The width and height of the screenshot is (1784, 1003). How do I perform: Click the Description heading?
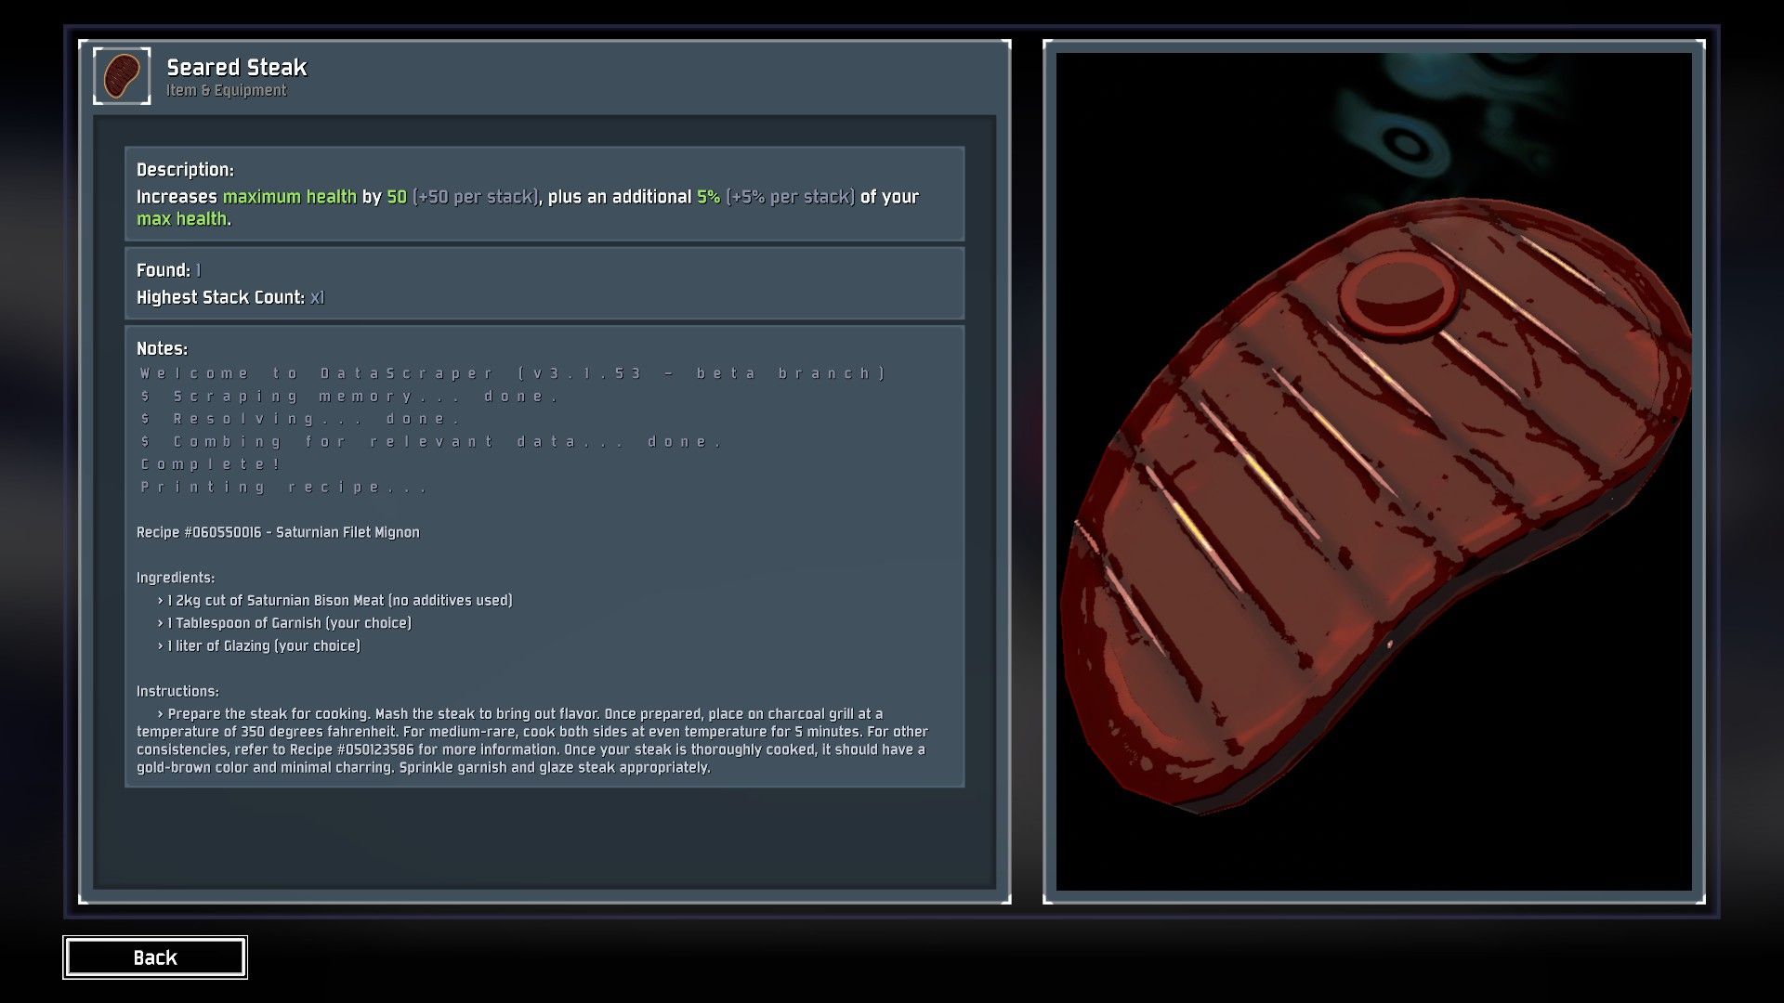[x=185, y=170]
